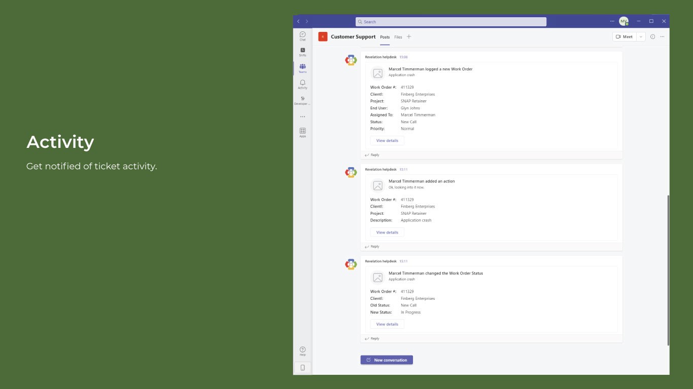
Task: Go back with the title bar back arrow
Action: pos(298,21)
